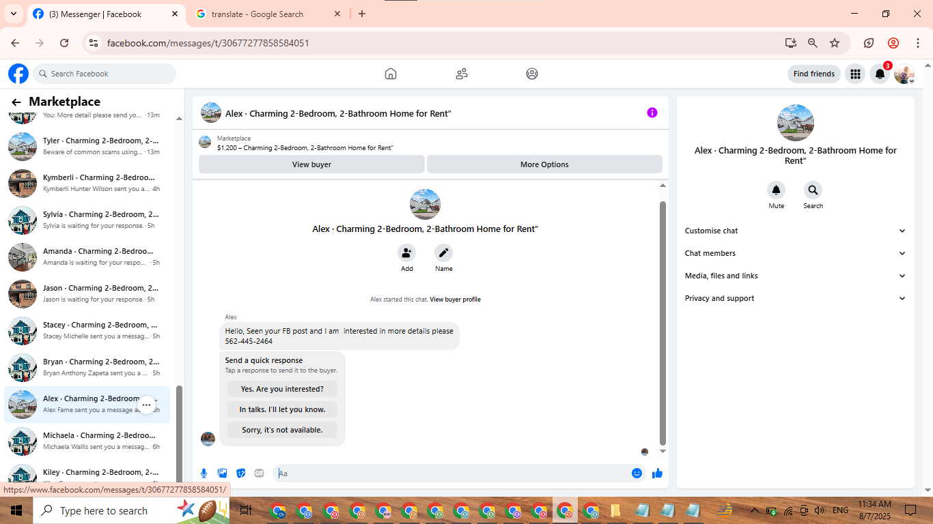Open Kymberli's conversation in list
Viewport: 933px width, 524px height.
click(87, 183)
